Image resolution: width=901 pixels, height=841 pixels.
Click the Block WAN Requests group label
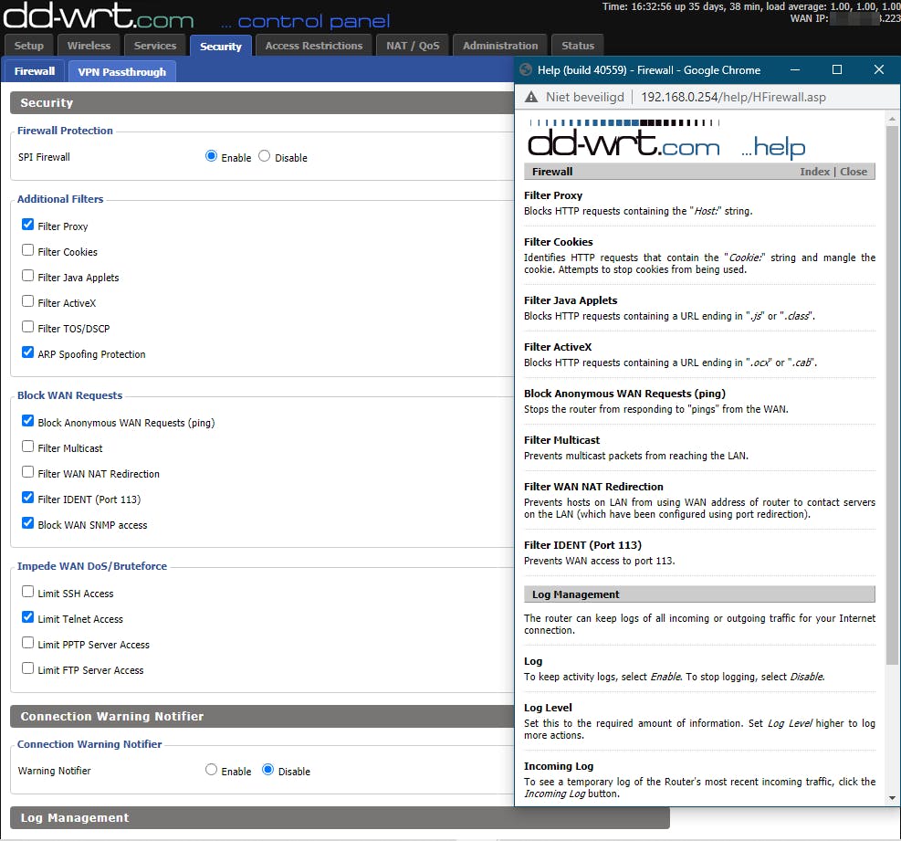[x=69, y=395]
